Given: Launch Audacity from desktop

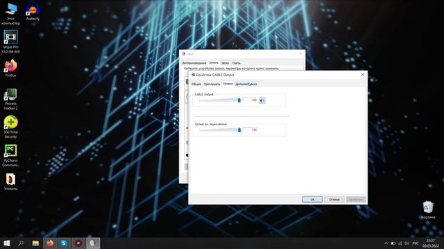Looking at the screenshot, I should pos(33,12).
